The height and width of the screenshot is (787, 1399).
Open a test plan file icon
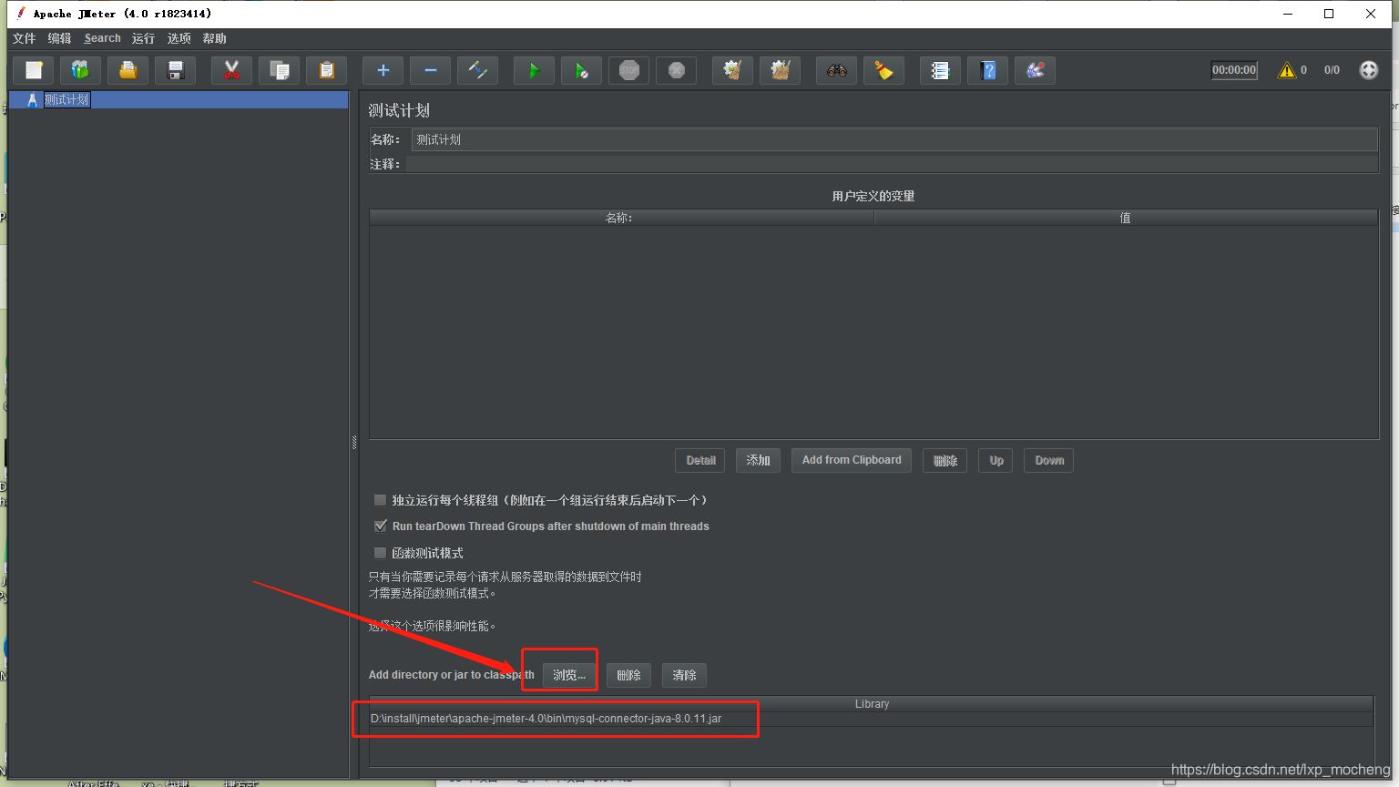[128, 70]
